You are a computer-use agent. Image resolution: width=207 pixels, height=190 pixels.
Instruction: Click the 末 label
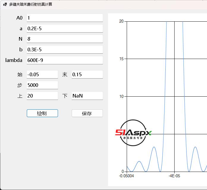pos(65,74)
